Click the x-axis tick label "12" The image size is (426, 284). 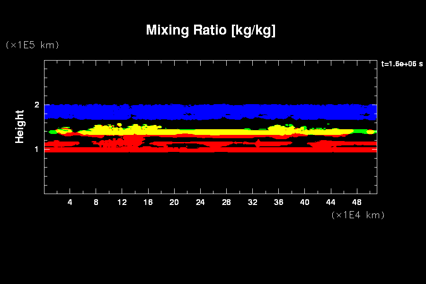point(122,203)
